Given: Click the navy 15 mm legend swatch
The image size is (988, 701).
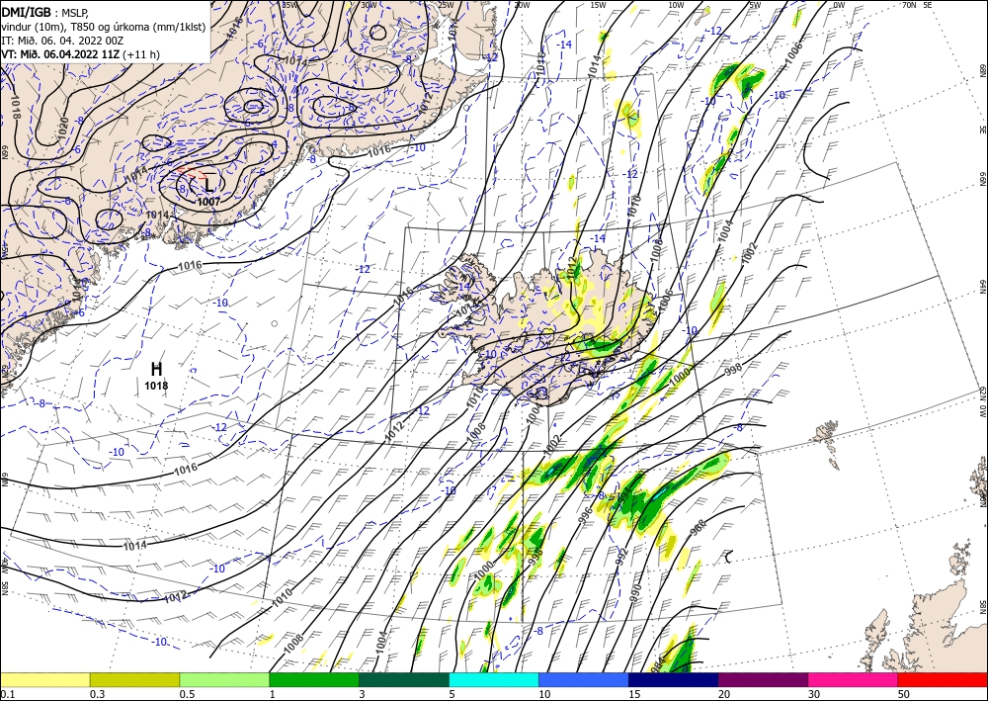Looking at the screenshot, I should click(674, 679).
